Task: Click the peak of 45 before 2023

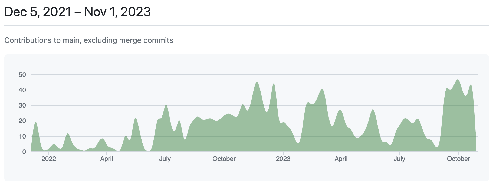Action: (257, 82)
